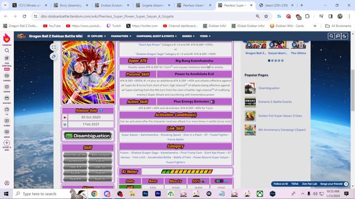Click the Fandom flame logo
This screenshot has width=355, height=199.
pos(7,38)
